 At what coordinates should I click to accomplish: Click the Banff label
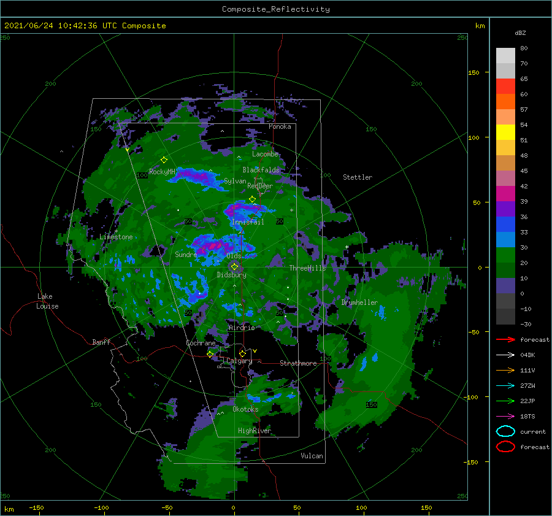(x=101, y=342)
